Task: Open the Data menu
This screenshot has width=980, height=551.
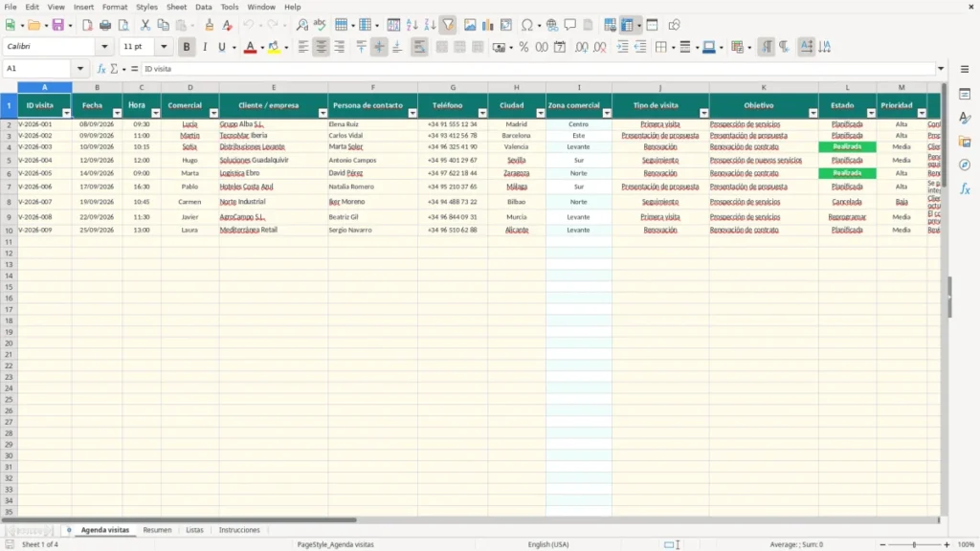Action: pos(204,7)
